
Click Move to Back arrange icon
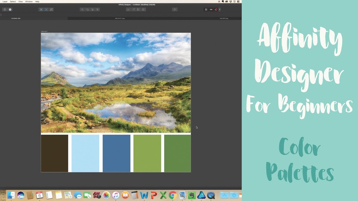click(x=82, y=9)
